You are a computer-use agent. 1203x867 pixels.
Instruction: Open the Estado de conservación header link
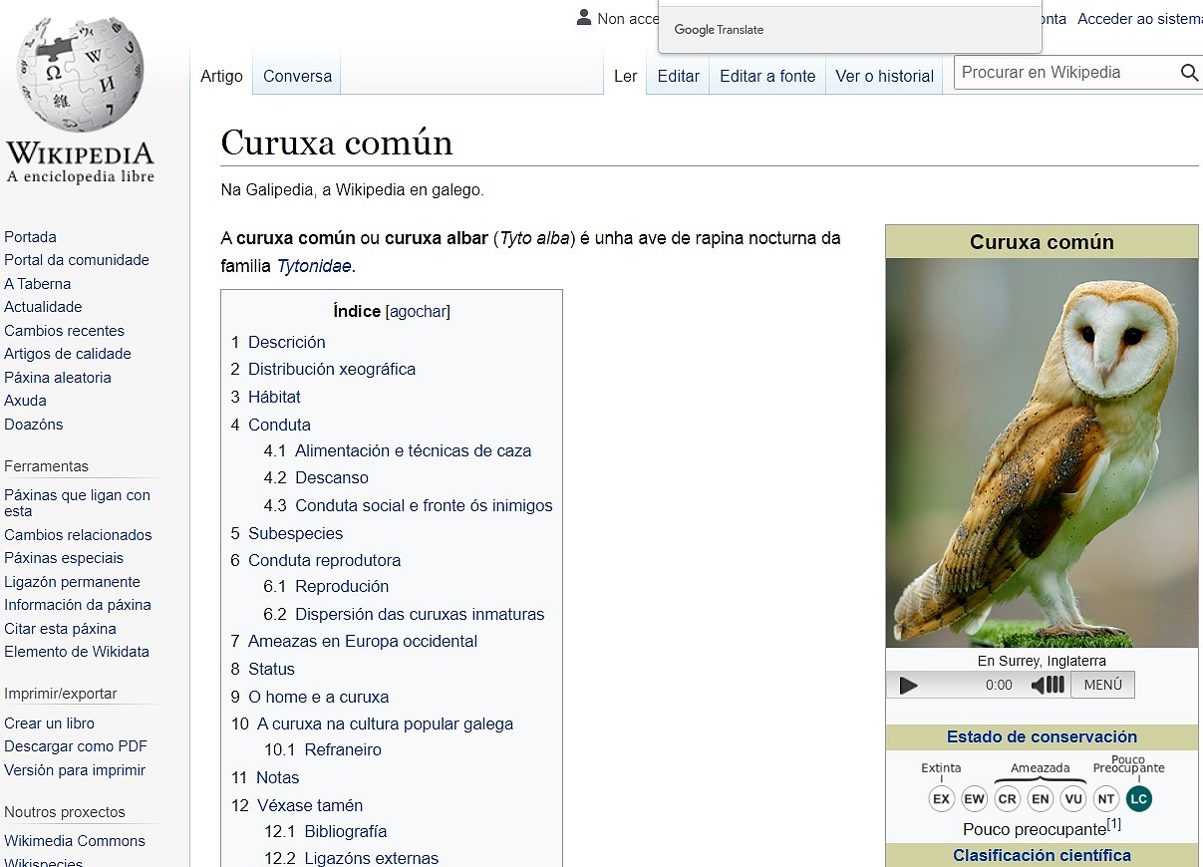[1042, 737]
